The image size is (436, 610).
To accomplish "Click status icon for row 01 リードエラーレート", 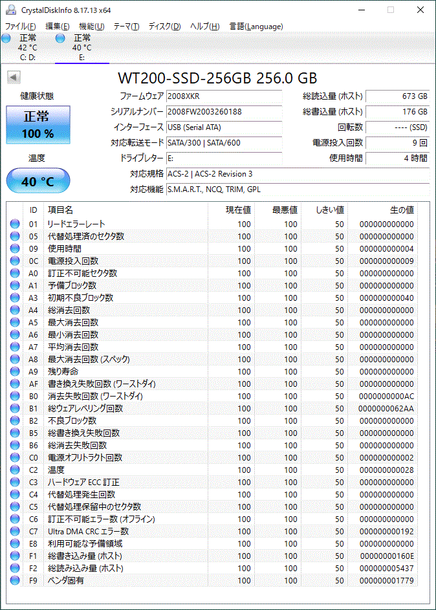I will point(15,224).
